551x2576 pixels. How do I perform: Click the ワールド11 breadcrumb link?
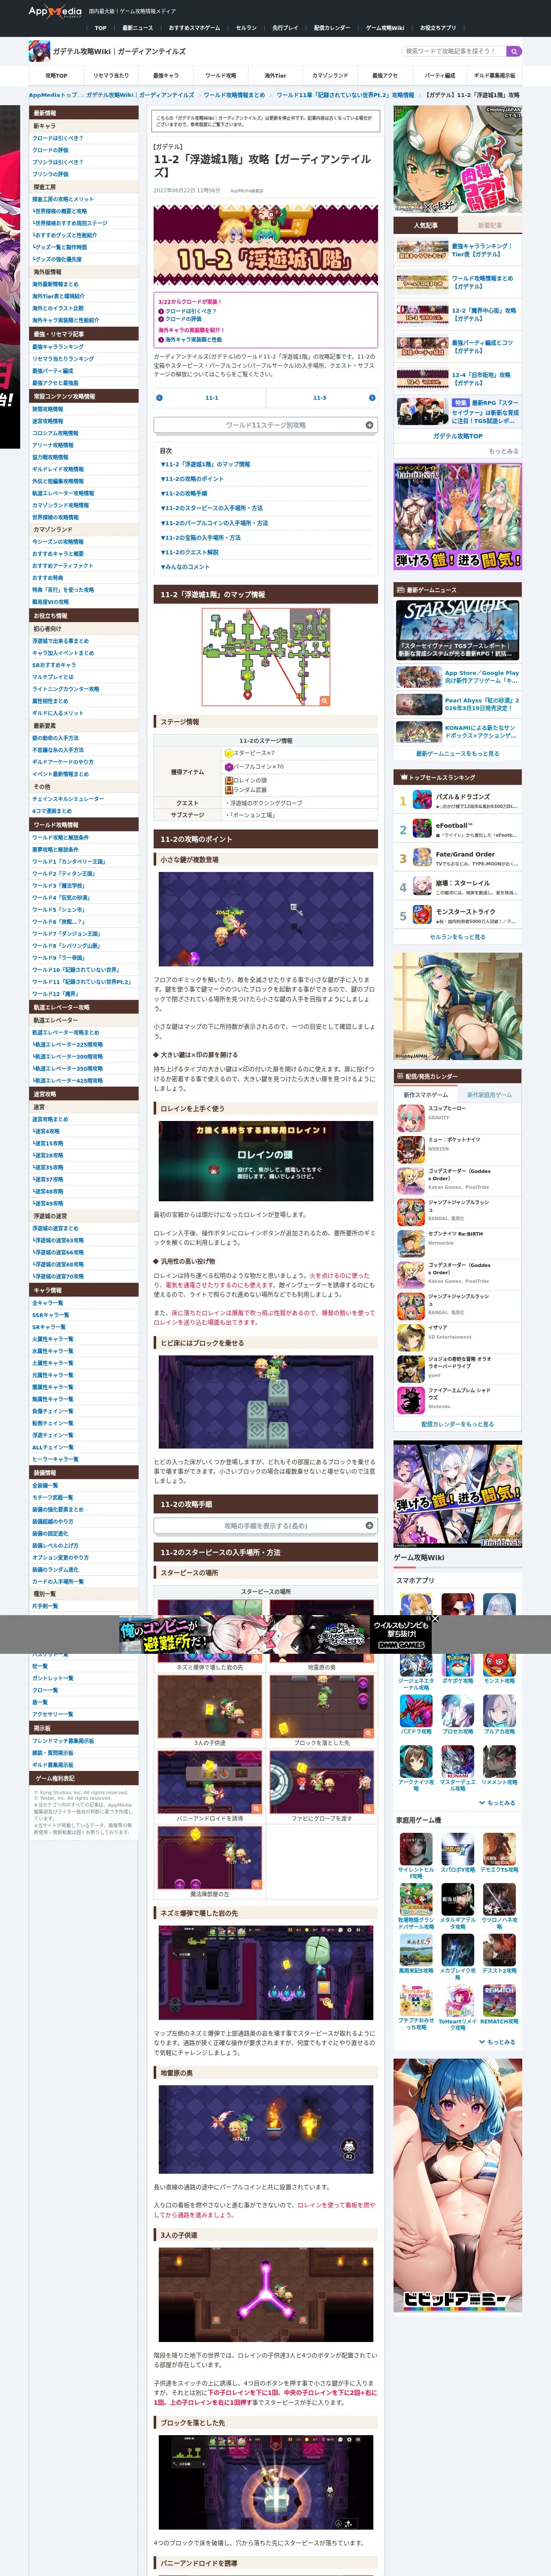click(345, 95)
